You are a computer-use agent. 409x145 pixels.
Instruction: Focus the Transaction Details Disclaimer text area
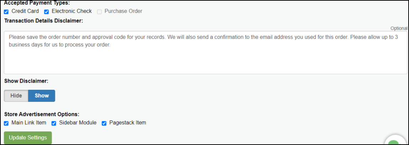pyautogui.click(x=205, y=53)
